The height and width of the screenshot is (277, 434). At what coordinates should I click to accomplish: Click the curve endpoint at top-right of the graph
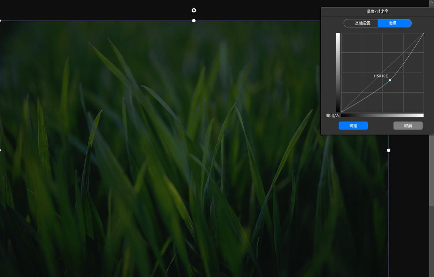point(423,34)
